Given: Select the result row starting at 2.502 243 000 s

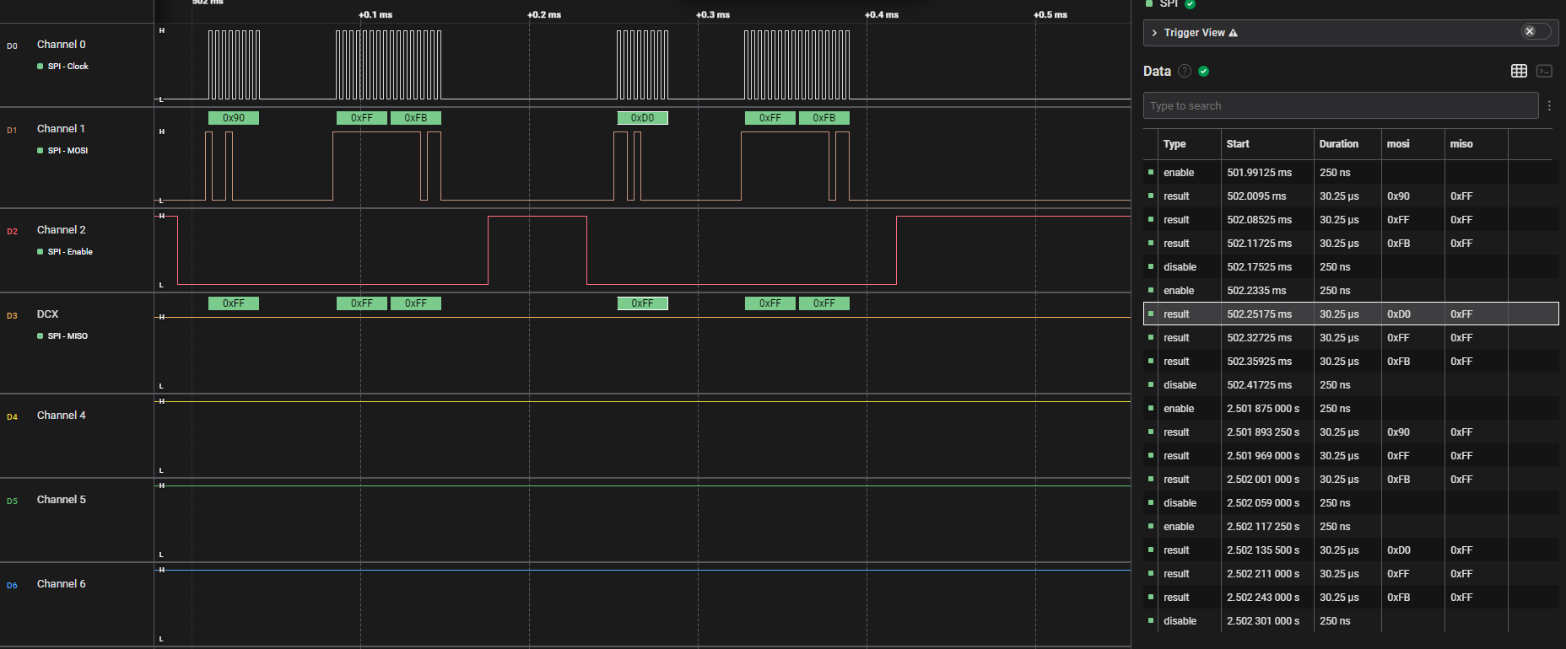Looking at the screenshot, I should (x=1351, y=597).
